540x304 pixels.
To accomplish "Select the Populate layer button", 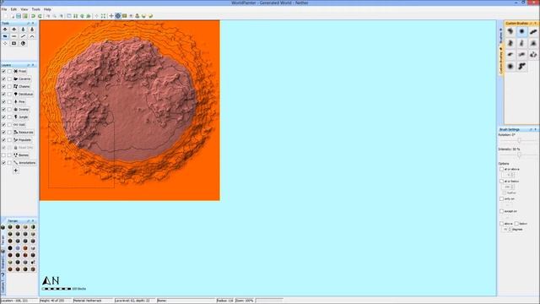I will (x=23, y=140).
